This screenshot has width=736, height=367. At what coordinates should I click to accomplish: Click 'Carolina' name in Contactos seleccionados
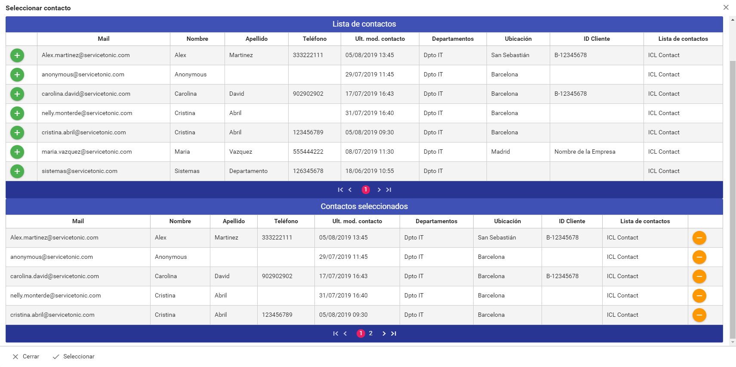pyautogui.click(x=180, y=276)
